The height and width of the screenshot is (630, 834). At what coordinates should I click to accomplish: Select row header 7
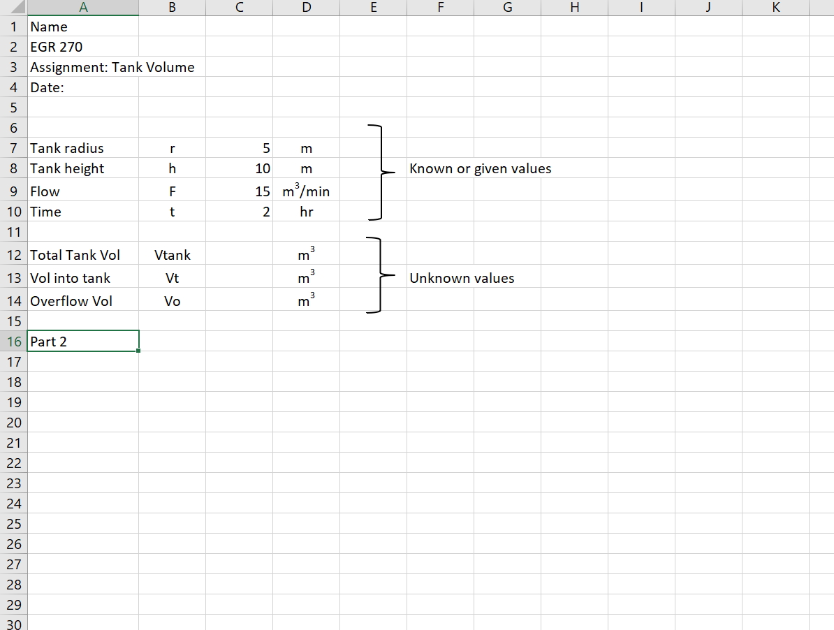point(13,148)
